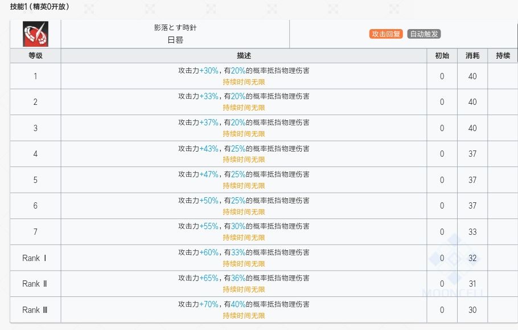Click level cell 6
Viewport: 518px width, 330px height.
pos(35,206)
